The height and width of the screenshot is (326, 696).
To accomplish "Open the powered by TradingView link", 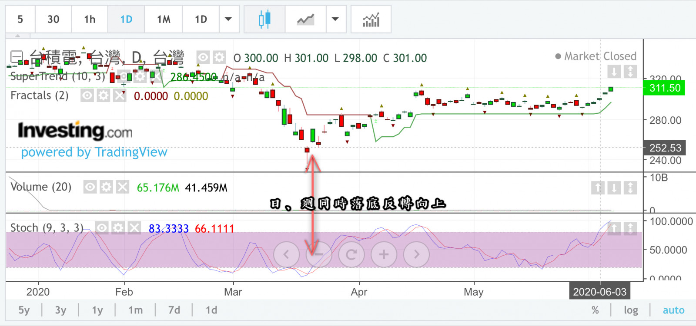I will [94, 152].
